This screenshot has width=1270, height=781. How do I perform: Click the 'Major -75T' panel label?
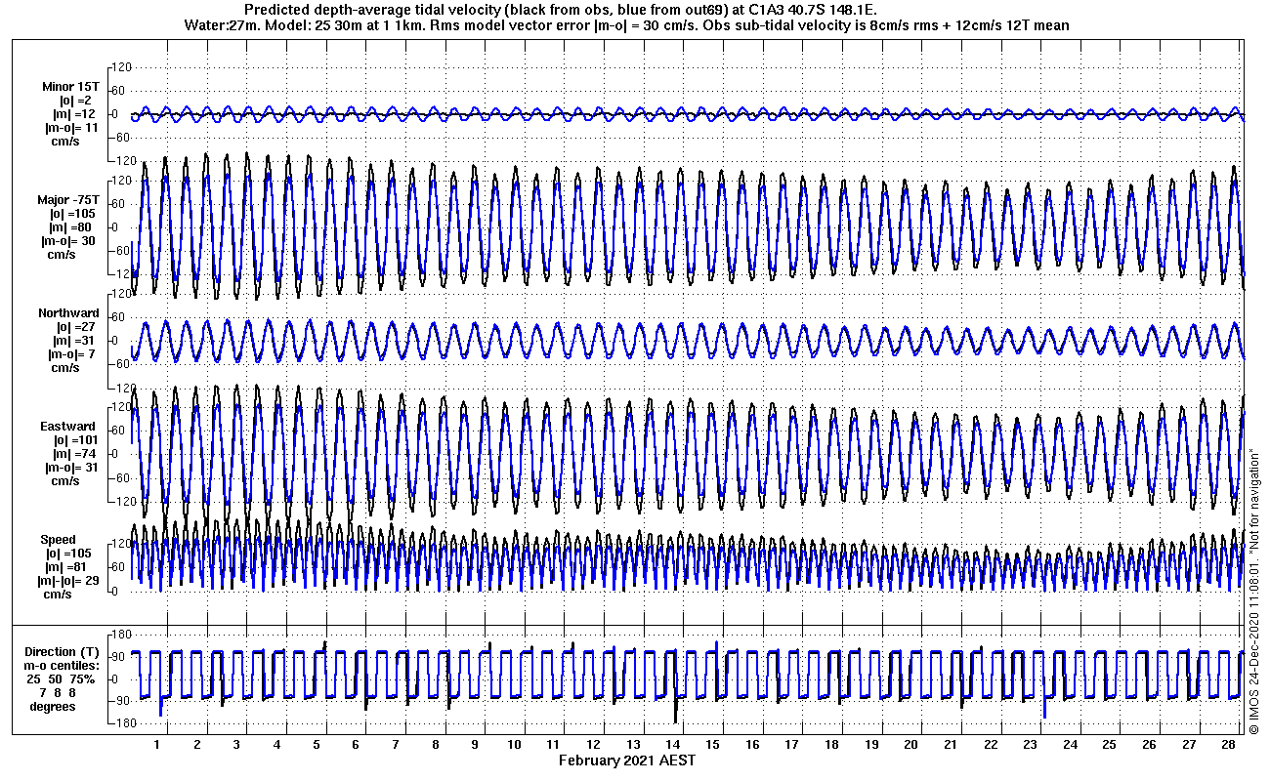coord(69,200)
